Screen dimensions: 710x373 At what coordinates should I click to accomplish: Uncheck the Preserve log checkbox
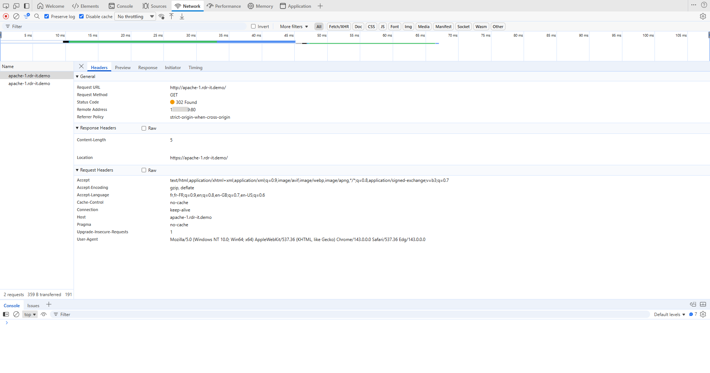pyautogui.click(x=47, y=16)
